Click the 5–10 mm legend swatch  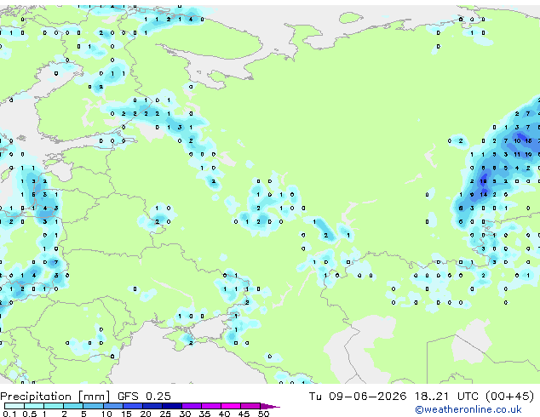94,406
